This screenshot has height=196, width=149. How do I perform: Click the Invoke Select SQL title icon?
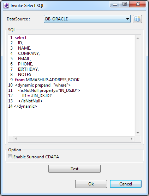click(x=6, y=6)
